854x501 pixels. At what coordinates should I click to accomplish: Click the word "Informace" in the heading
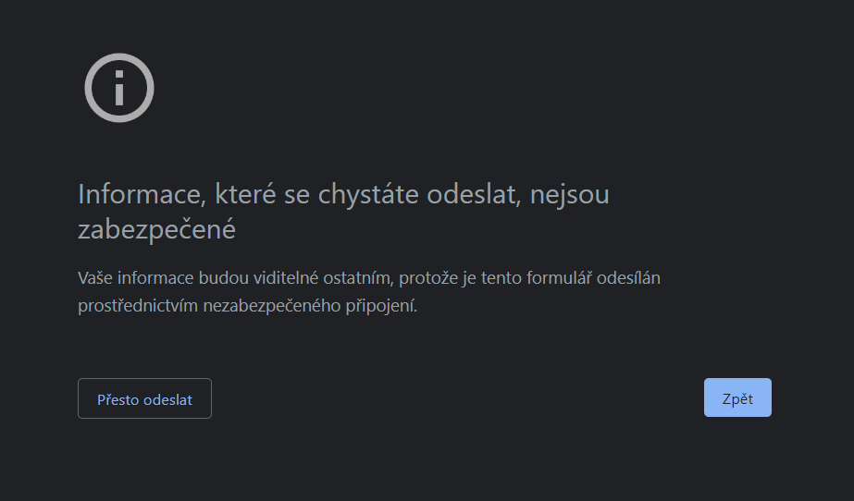coord(141,195)
